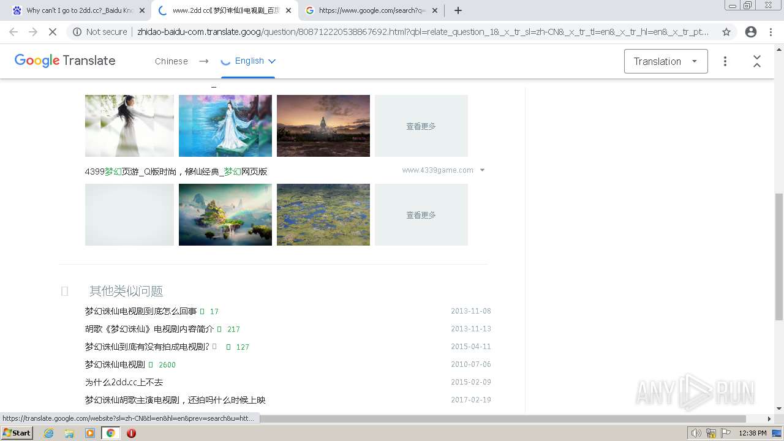The height and width of the screenshot is (441, 784).
Task: Click 查看更多 in the second image row
Action: [x=421, y=214]
